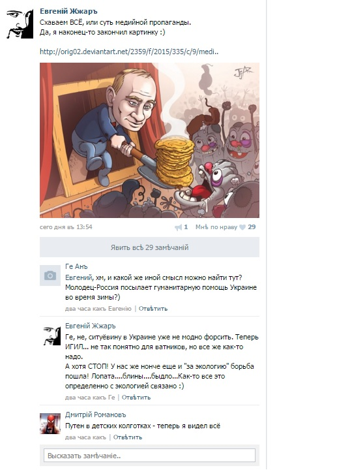Click Евгеній Жжаръ's avatar in comments
This screenshot has width=352, height=470.
pos(52,336)
